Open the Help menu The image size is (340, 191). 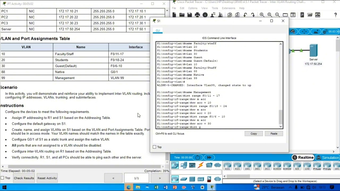(242, 8)
